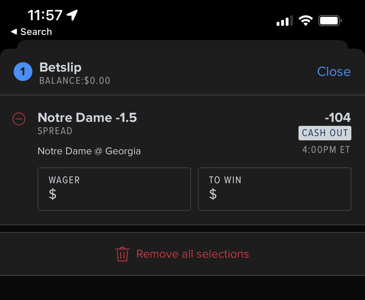Tap the cellular signal bars
This screenshot has width=365, height=300.
pyautogui.click(x=285, y=21)
